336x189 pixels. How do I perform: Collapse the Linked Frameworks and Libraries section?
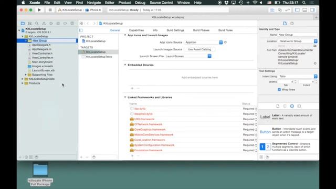pos(125,97)
